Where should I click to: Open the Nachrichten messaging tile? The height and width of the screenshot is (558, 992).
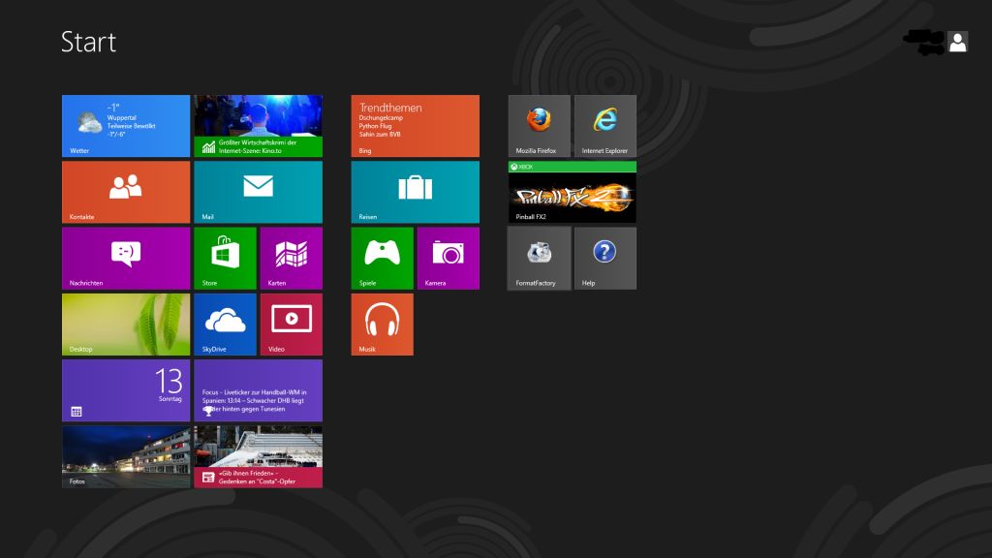[126, 258]
